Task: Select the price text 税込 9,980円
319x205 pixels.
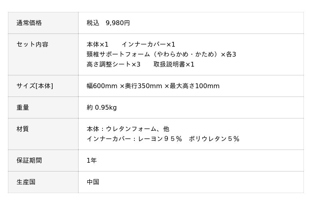Action: (x=108, y=23)
